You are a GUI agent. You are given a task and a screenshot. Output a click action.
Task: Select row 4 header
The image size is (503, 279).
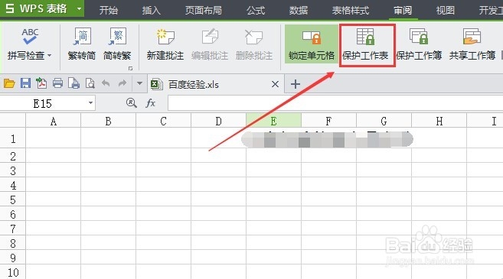click(x=13, y=185)
